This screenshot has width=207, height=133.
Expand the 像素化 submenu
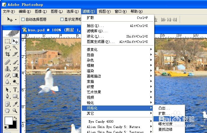118,49
